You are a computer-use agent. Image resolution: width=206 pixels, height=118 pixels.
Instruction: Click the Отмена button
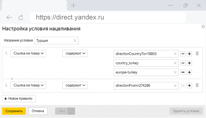tap(38, 111)
